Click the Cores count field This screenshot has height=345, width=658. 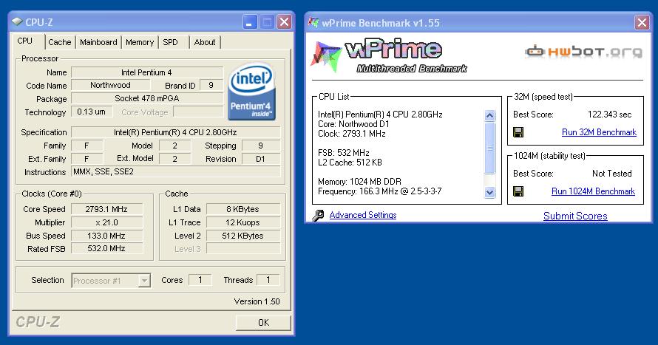[x=200, y=280]
